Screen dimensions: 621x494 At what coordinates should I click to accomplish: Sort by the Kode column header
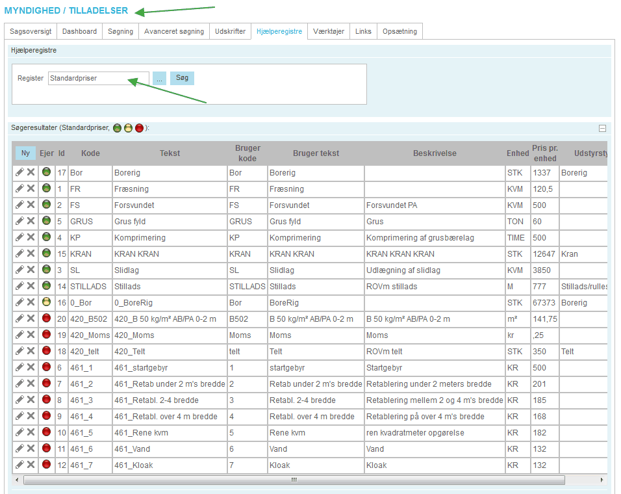(x=90, y=153)
